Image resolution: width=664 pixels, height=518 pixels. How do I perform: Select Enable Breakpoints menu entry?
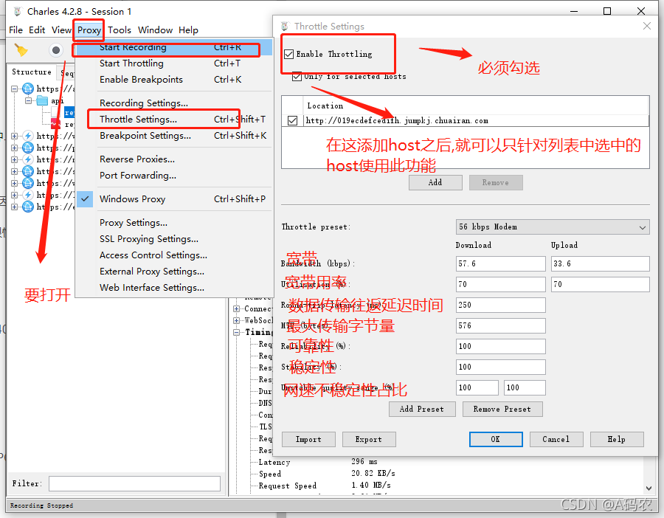point(173,80)
